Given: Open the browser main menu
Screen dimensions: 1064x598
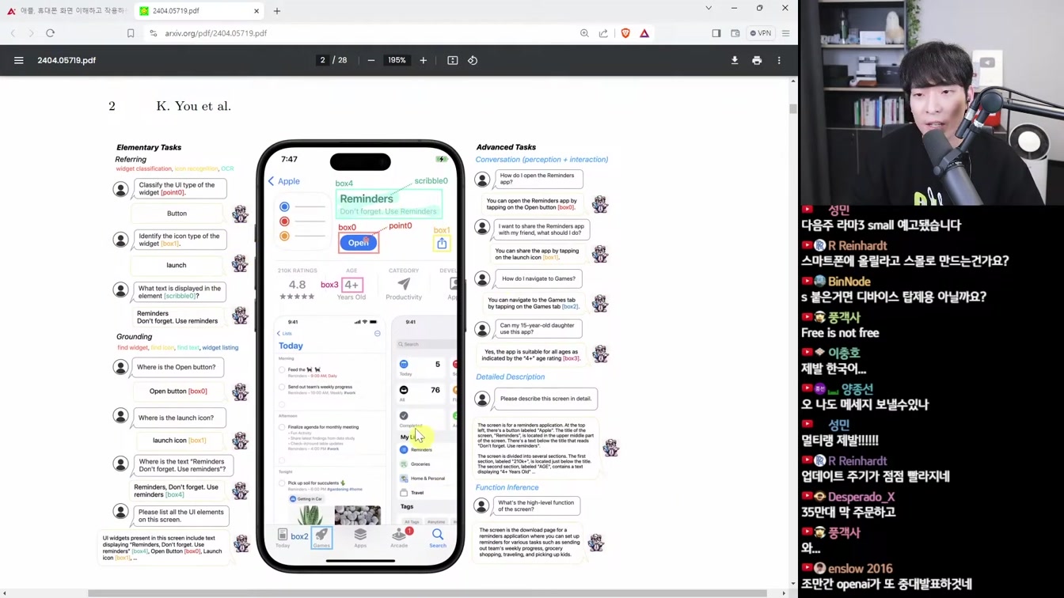Looking at the screenshot, I should (786, 33).
